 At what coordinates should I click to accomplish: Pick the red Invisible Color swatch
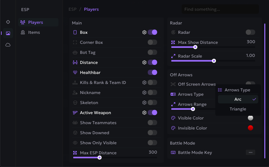click(250, 128)
